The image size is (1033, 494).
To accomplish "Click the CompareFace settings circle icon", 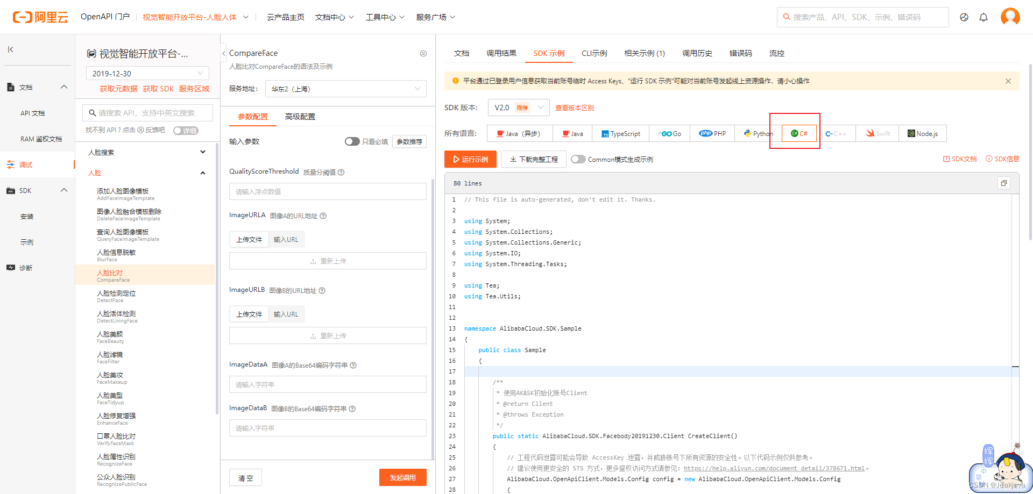I will (x=423, y=53).
